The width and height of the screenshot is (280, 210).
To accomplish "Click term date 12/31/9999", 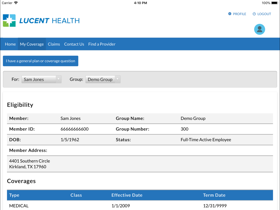I will pos(215,206).
